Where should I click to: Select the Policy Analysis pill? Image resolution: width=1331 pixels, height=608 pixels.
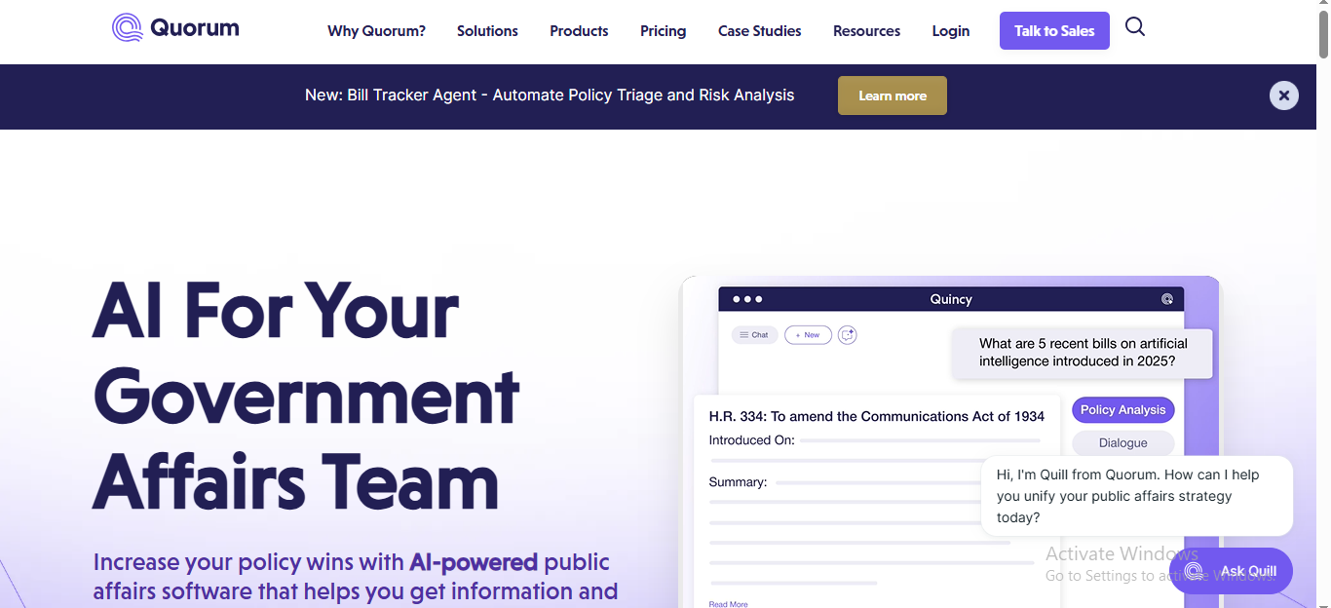pyautogui.click(x=1123, y=410)
